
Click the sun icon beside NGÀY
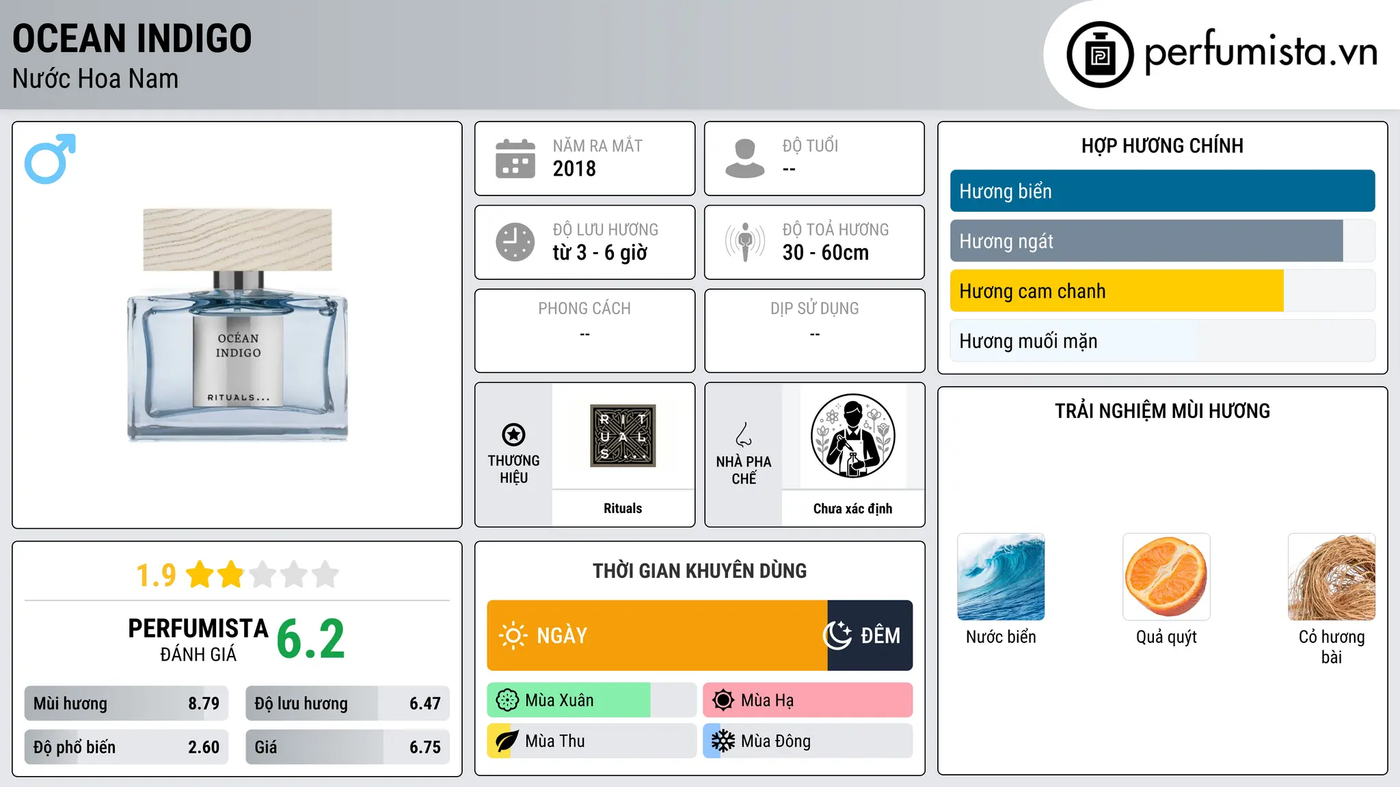point(513,635)
